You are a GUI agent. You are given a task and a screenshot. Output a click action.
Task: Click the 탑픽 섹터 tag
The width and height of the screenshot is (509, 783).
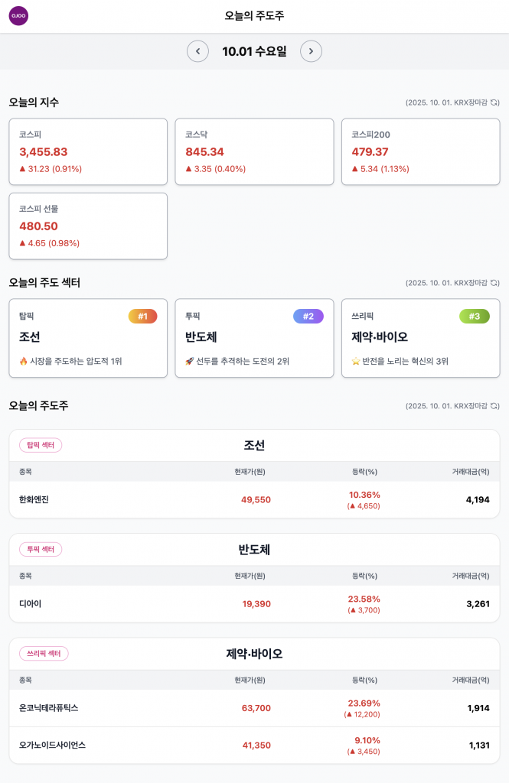coord(41,445)
